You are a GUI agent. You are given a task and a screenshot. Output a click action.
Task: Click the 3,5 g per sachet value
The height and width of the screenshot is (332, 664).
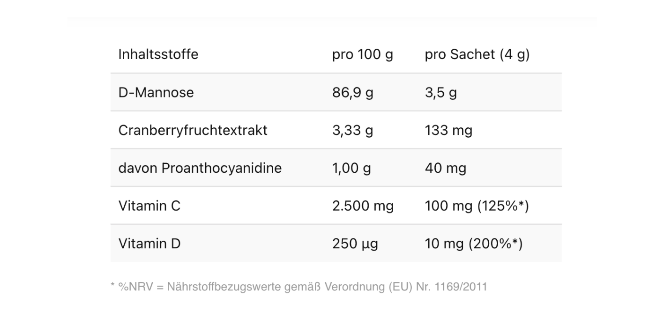coord(440,92)
